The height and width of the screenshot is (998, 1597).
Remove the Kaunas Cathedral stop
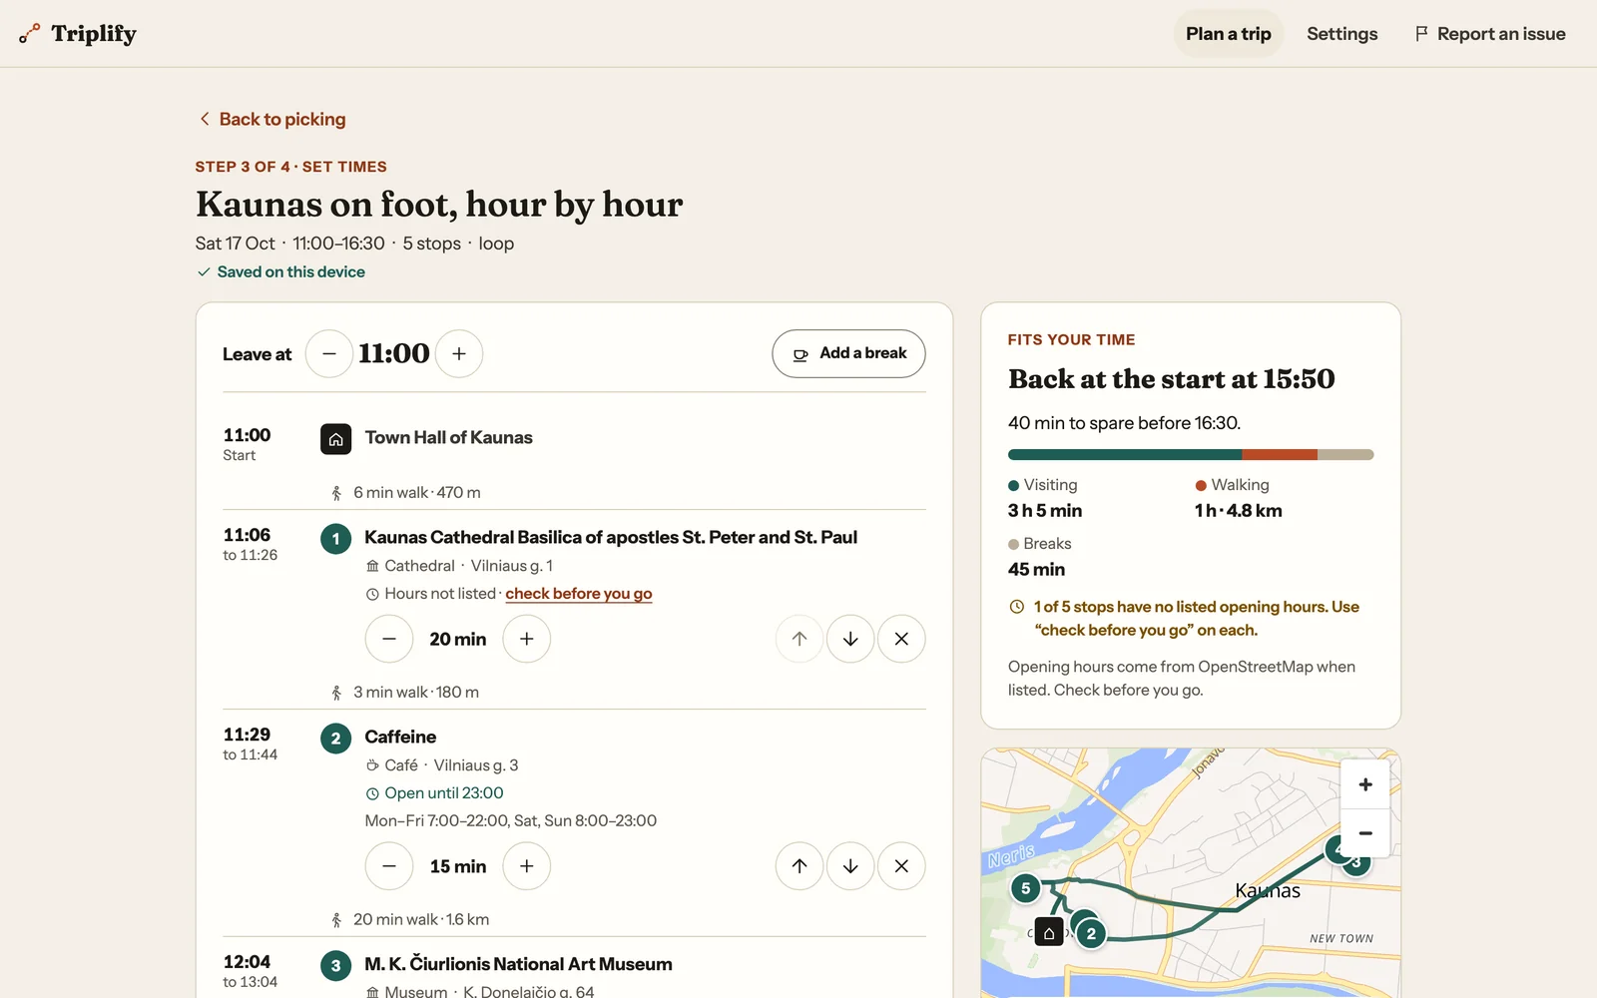(x=901, y=639)
